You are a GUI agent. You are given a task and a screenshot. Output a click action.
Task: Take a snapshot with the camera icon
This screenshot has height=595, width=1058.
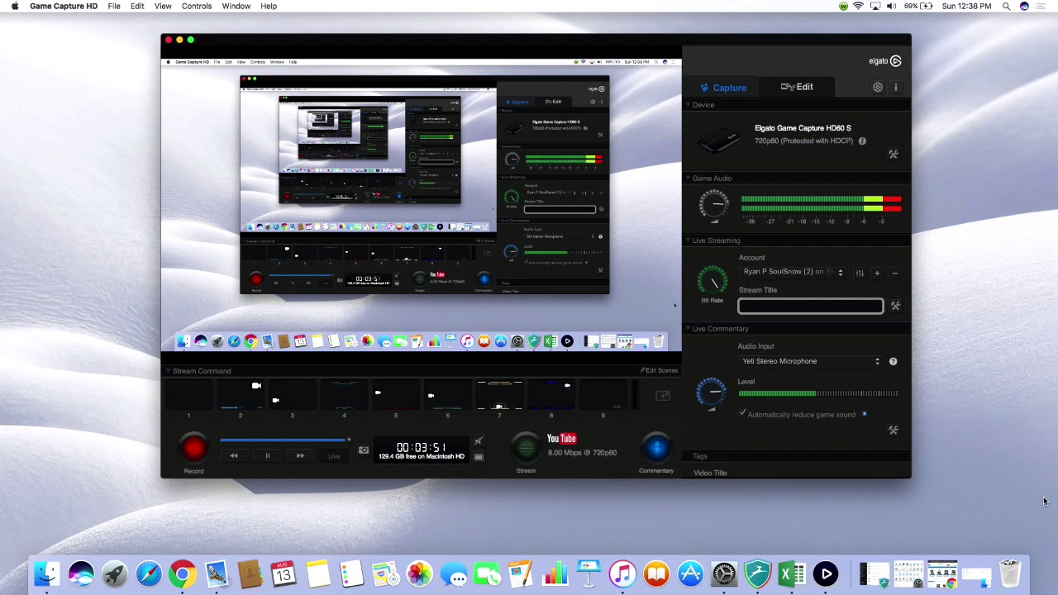click(x=364, y=450)
